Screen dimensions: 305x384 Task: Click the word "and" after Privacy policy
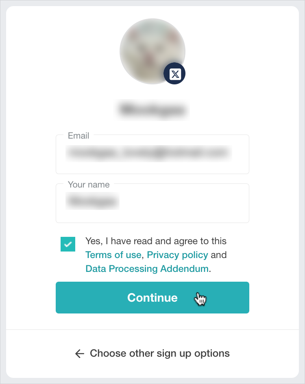[219, 255]
